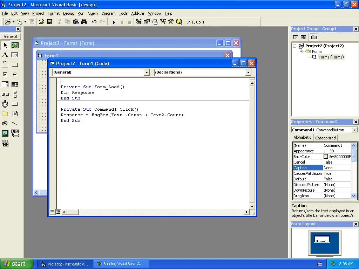Click the Windows start button

[17, 264]
